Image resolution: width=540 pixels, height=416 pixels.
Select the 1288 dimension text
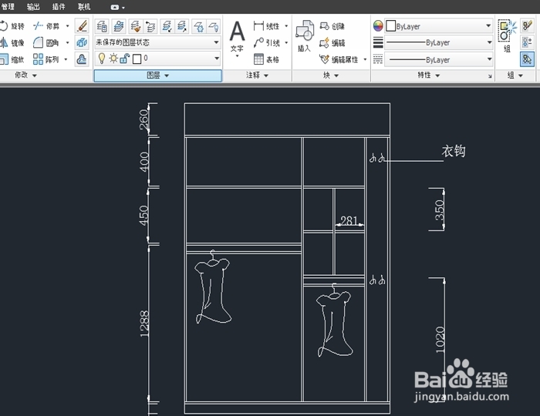coord(144,324)
